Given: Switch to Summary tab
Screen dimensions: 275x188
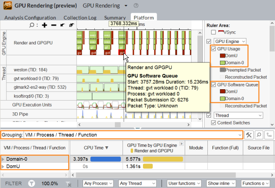Looking at the screenshot, I should pos(115,18).
